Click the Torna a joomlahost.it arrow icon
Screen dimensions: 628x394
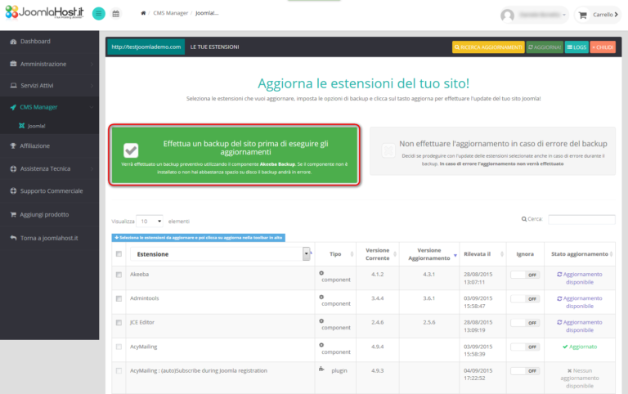pos(13,238)
